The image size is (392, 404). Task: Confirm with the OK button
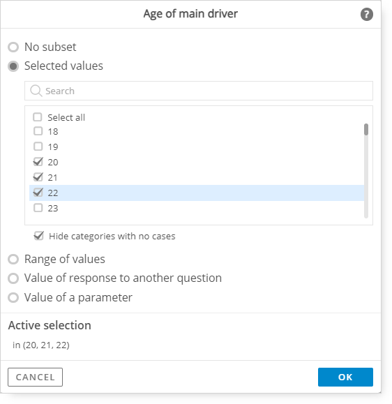345,377
